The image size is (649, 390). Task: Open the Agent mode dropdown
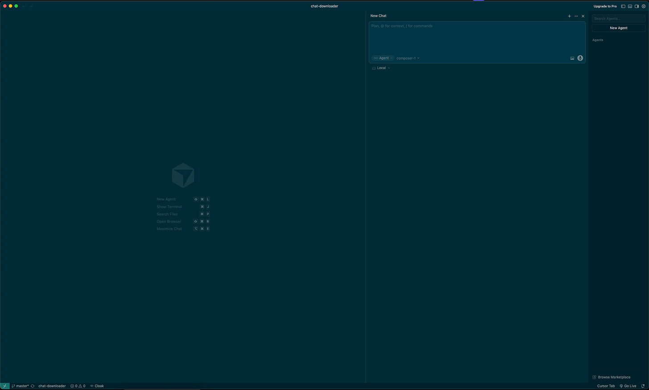click(383, 58)
